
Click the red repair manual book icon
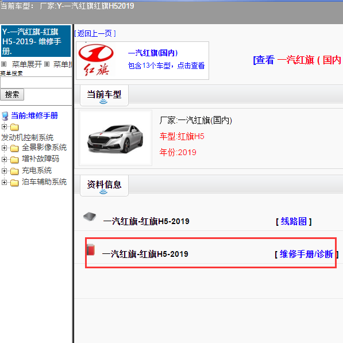pyautogui.click(x=91, y=249)
